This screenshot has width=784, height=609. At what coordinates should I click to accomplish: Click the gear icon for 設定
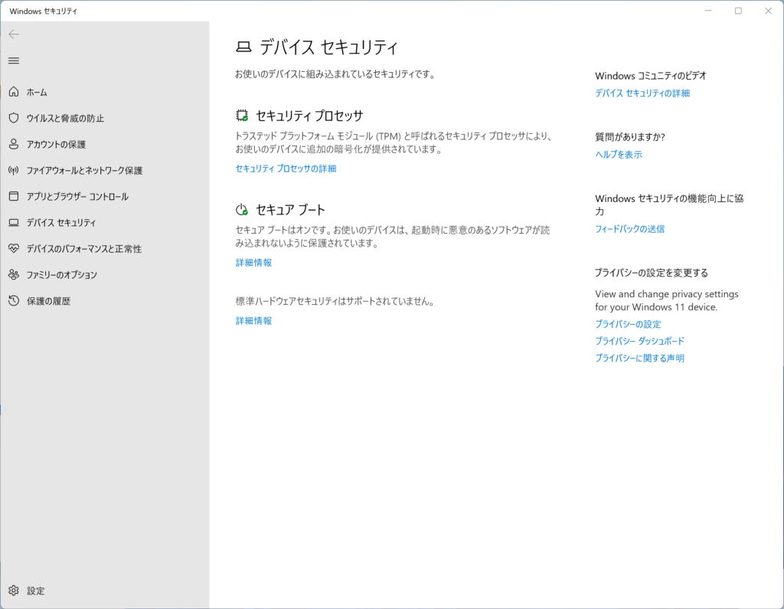(14, 591)
